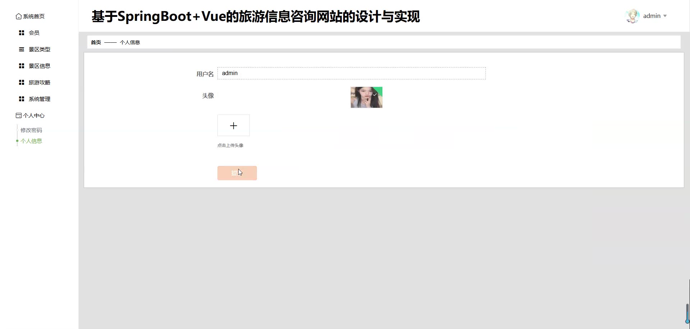Click the 个人信息 breadcrumb text

(130, 42)
